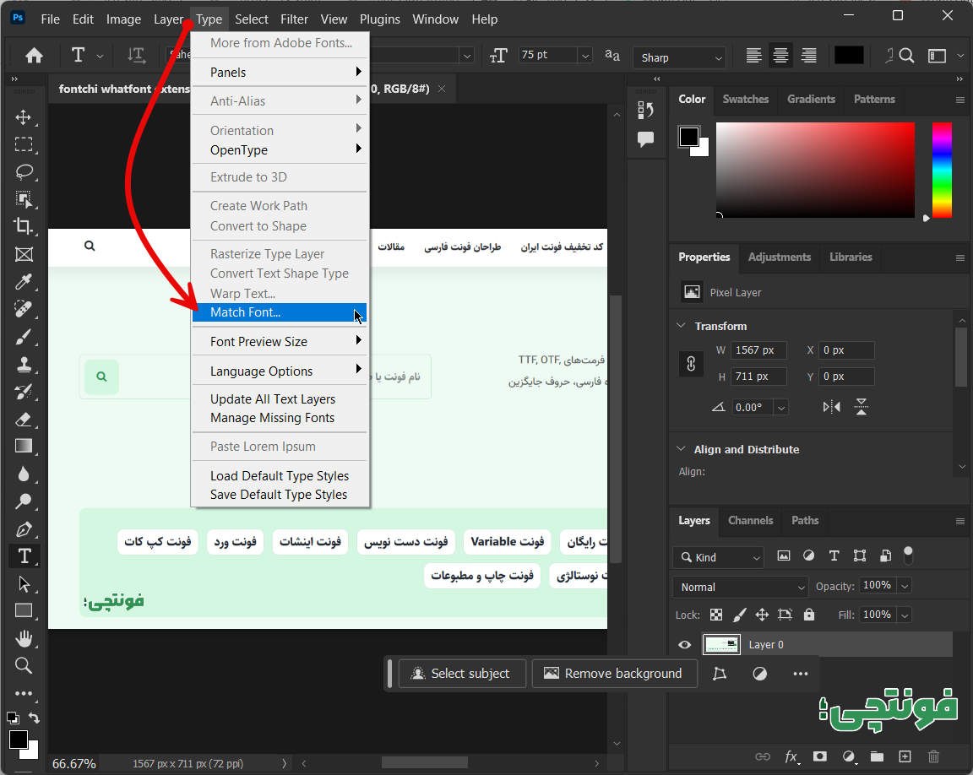Open the Normal blend mode dropdown
973x775 pixels.
tap(740, 587)
